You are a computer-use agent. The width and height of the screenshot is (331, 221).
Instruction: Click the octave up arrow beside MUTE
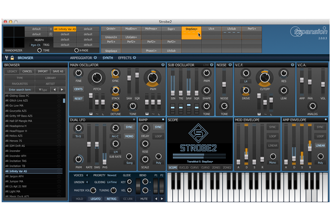click(162, 199)
